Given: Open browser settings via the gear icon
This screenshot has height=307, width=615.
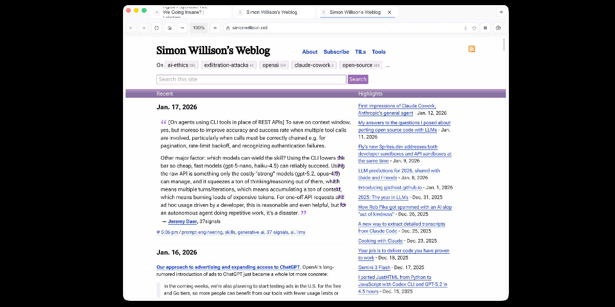Looking at the screenshot, I should click(498, 28).
